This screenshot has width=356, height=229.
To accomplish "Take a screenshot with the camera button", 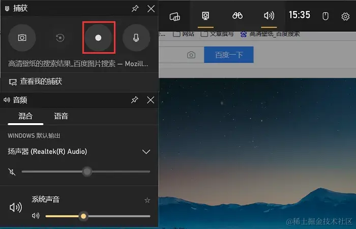I will tap(22, 37).
